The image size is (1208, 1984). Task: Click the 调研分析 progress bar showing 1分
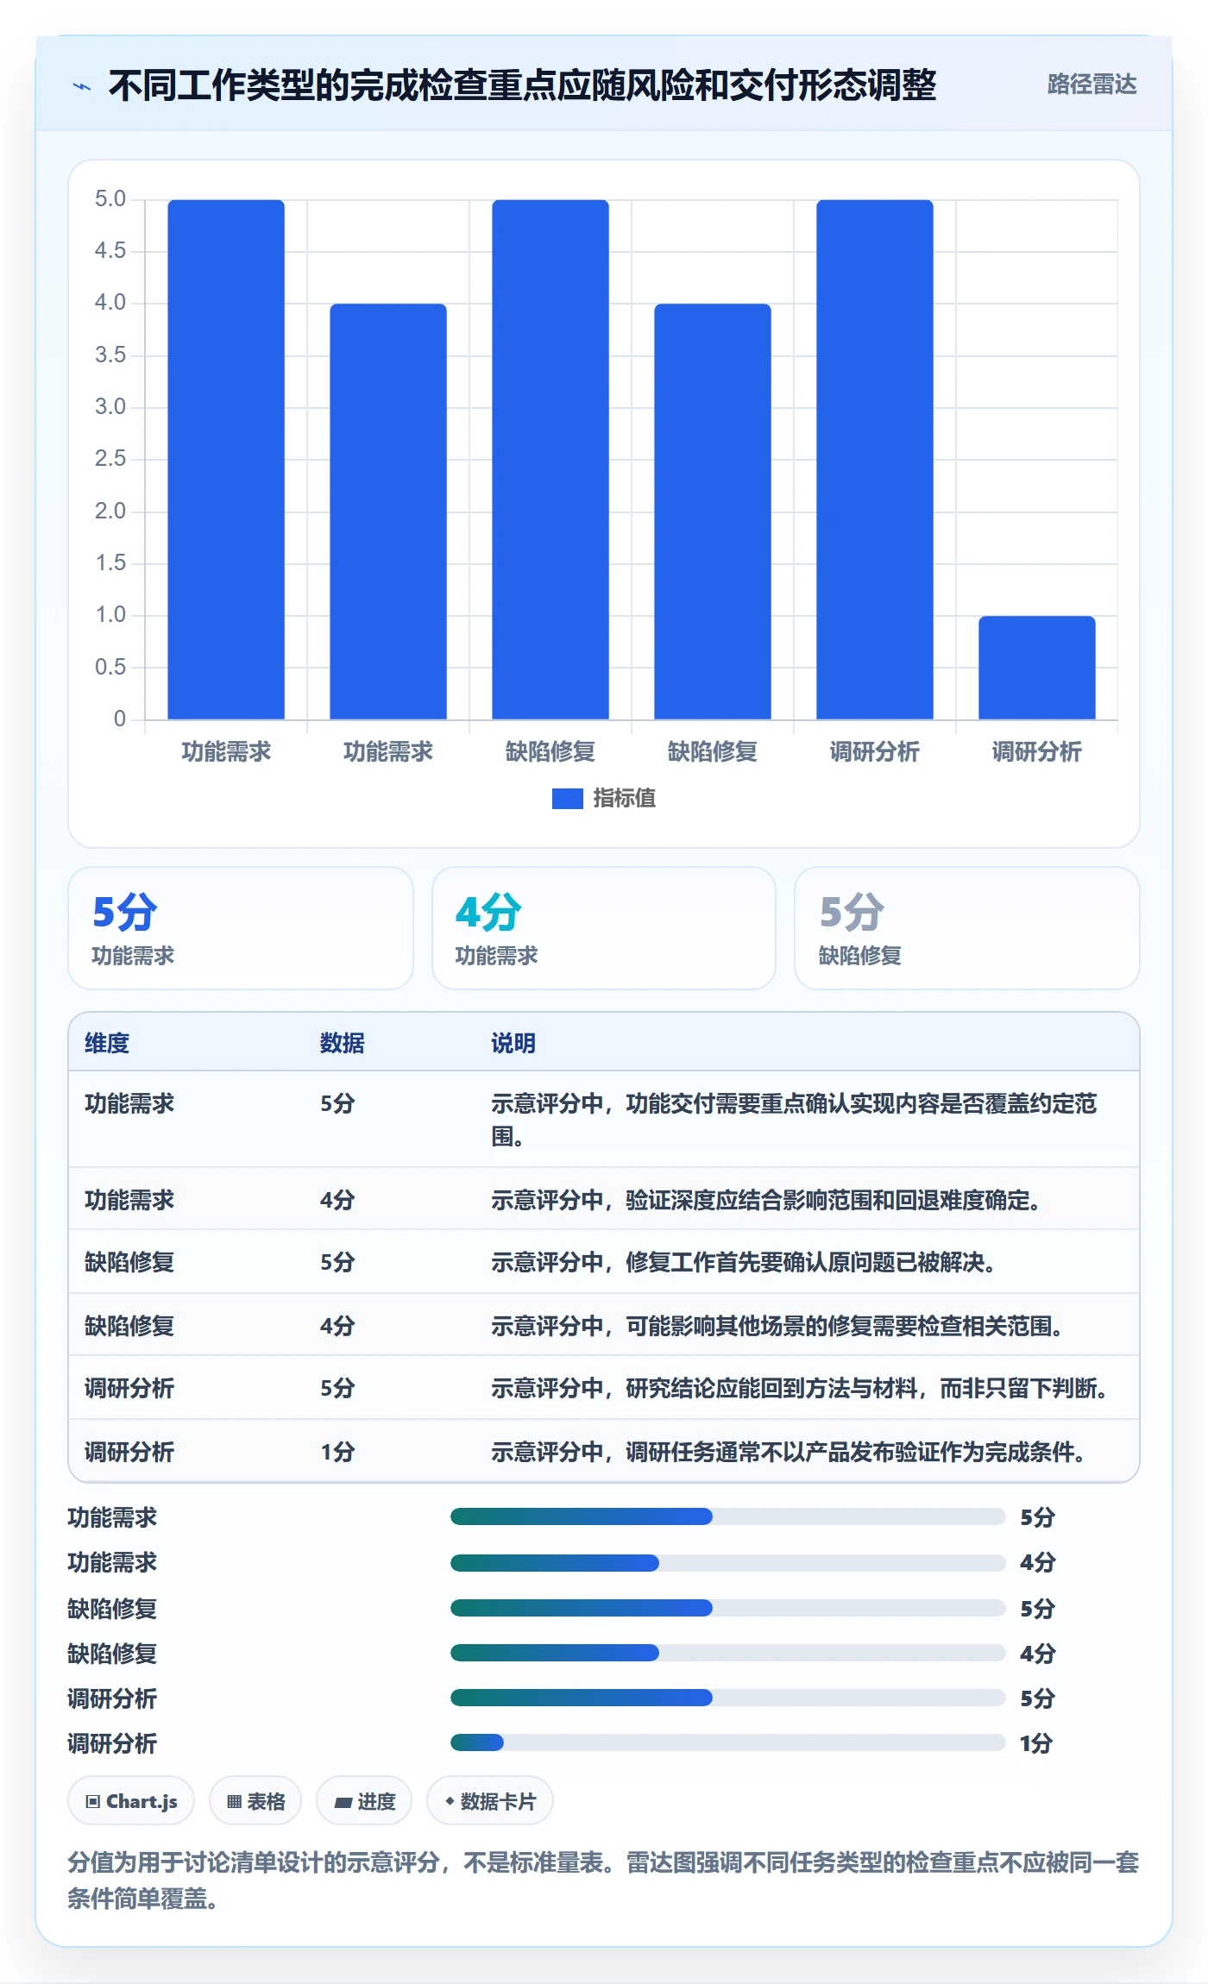(728, 1742)
